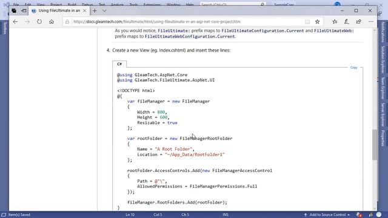Screen dimensions: 388x218
Task: Open the Favorites hub icon
Action: point(335,22)
